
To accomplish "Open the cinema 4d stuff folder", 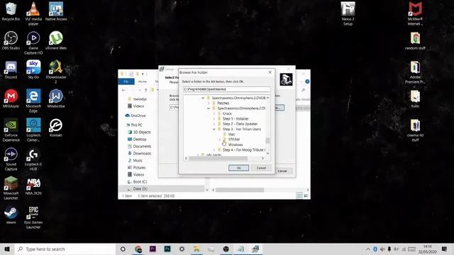I will pyautogui.click(x=415, y=130).
